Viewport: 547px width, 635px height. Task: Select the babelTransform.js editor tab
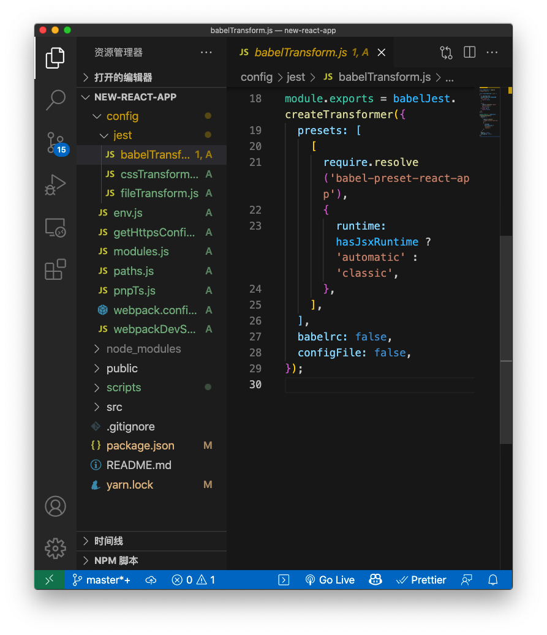[x=301, y=53]
